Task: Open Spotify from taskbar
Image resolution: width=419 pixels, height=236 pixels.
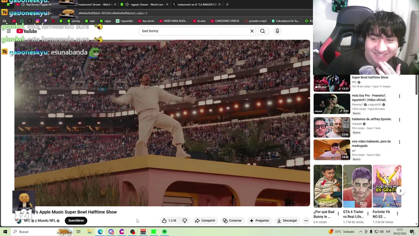Action: (x=164, y=232)
